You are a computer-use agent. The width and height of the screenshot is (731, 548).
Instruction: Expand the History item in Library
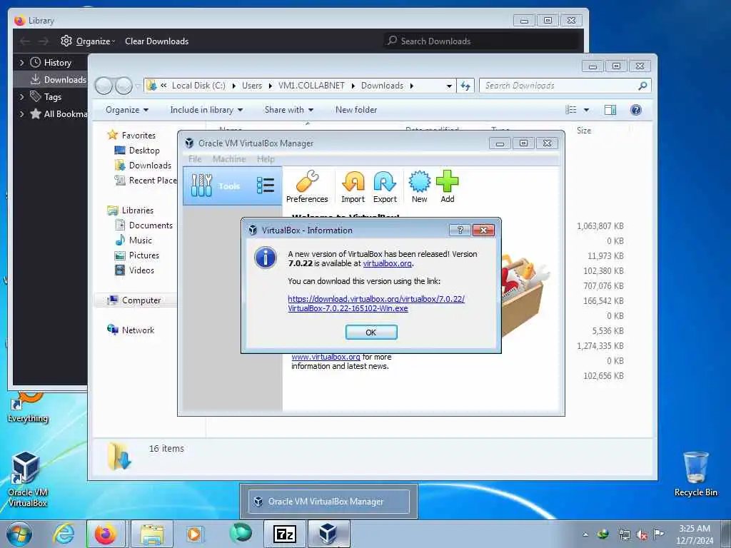pyautogui.click(x=22, y=63)
